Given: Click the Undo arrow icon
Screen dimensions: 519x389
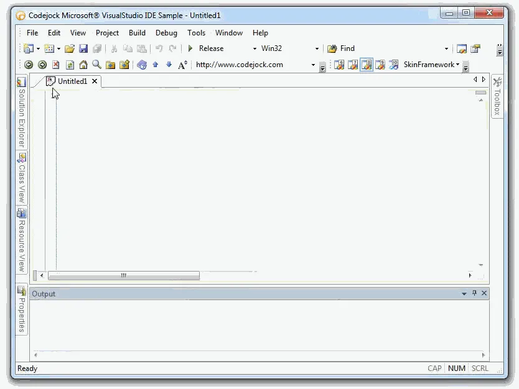Looking at the screenshot, I should 159,48.
